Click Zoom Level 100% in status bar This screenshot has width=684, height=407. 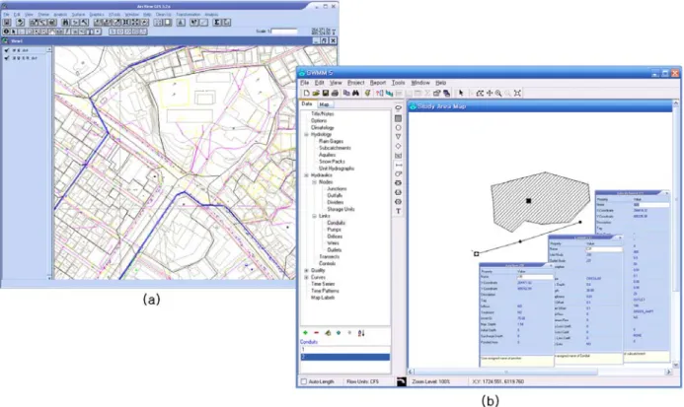[x=431, y=381]
